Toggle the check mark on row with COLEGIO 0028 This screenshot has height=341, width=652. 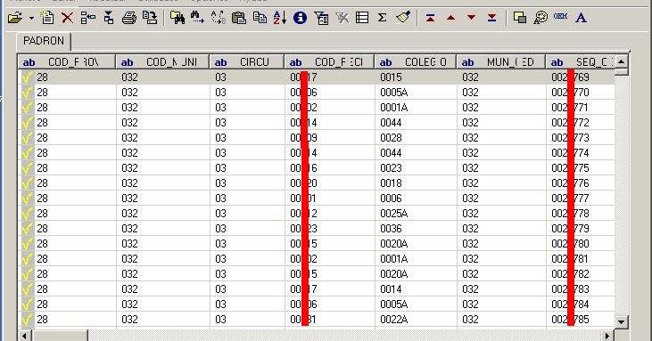pyautogui.click(x=28, y=138)
